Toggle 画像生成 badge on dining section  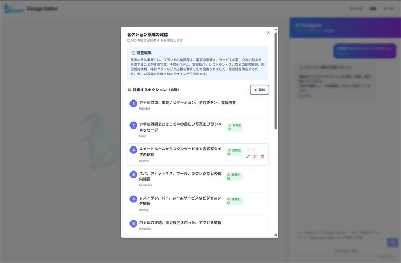point(234,201)
